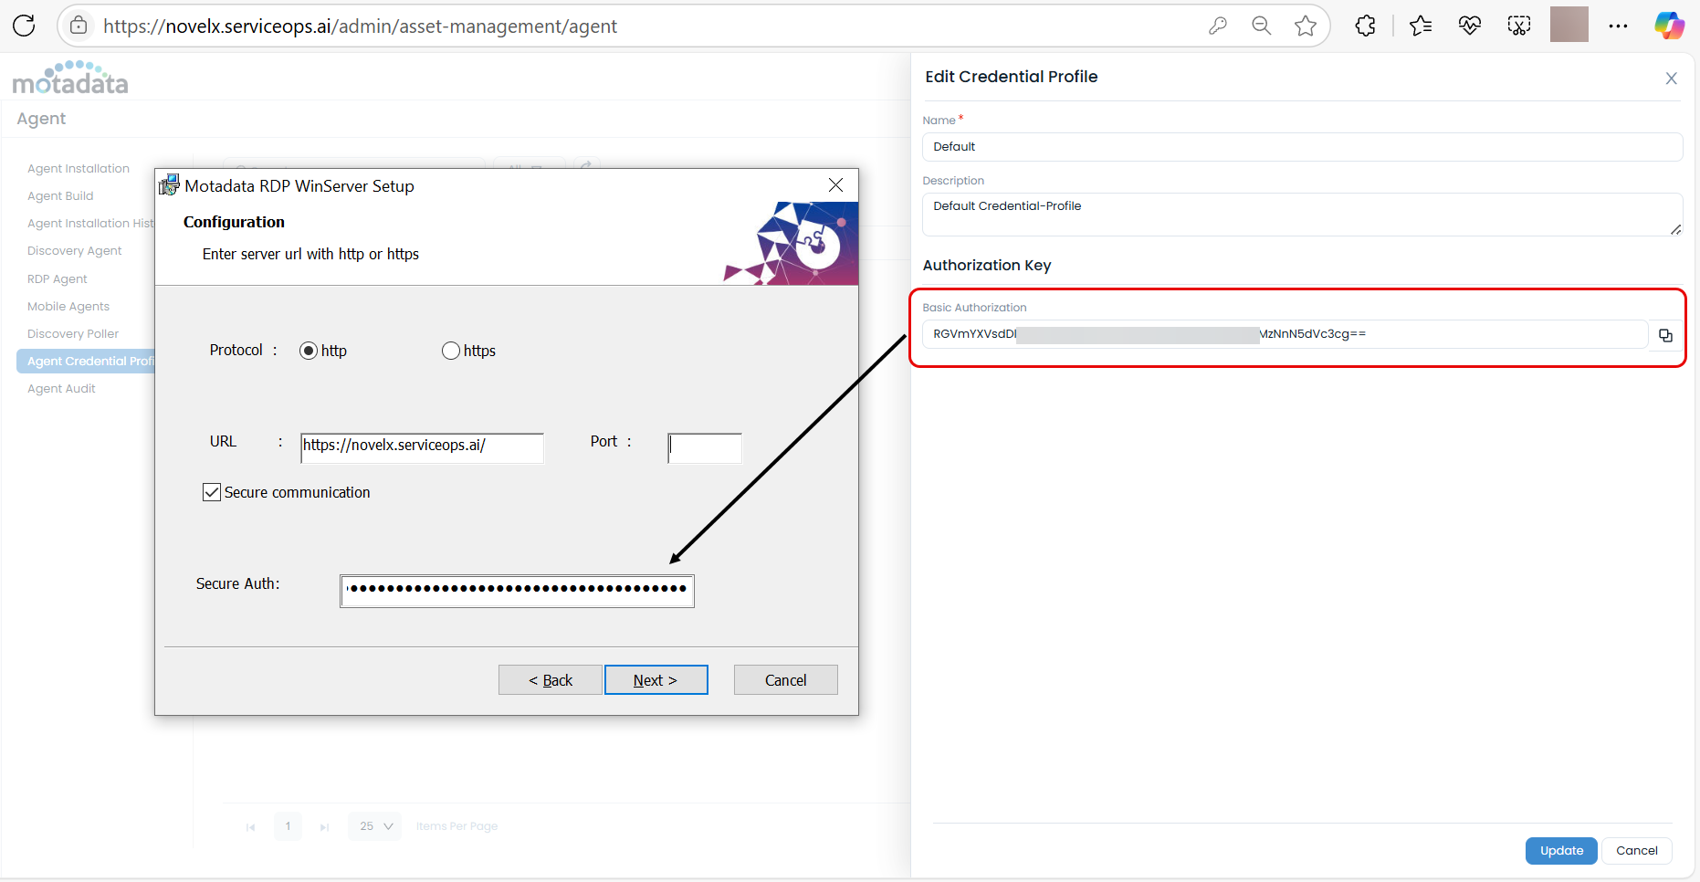Image resolution: width=1700 pixels, height=882 pixels.
Task: Open the browser Settings and more menu
Action: tap(1619, 26)
